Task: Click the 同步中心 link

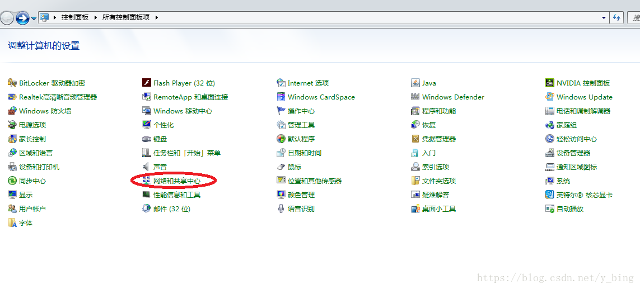Action: tap(32, 181)
